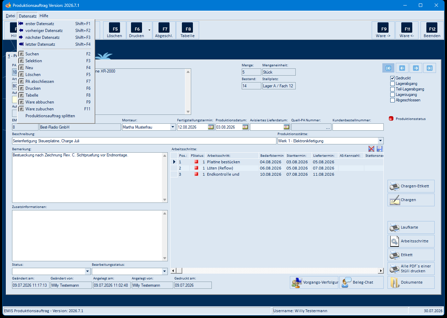Click the Kundenbestellnummer input field
Viewport: 447px width, 318px height.
coord(358,127)
